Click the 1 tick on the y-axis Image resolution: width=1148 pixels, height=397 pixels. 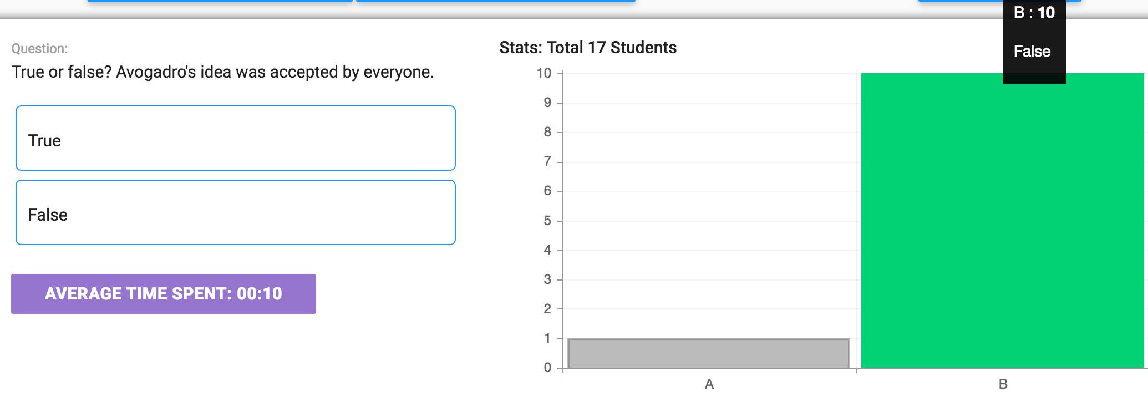pos(547,338)
